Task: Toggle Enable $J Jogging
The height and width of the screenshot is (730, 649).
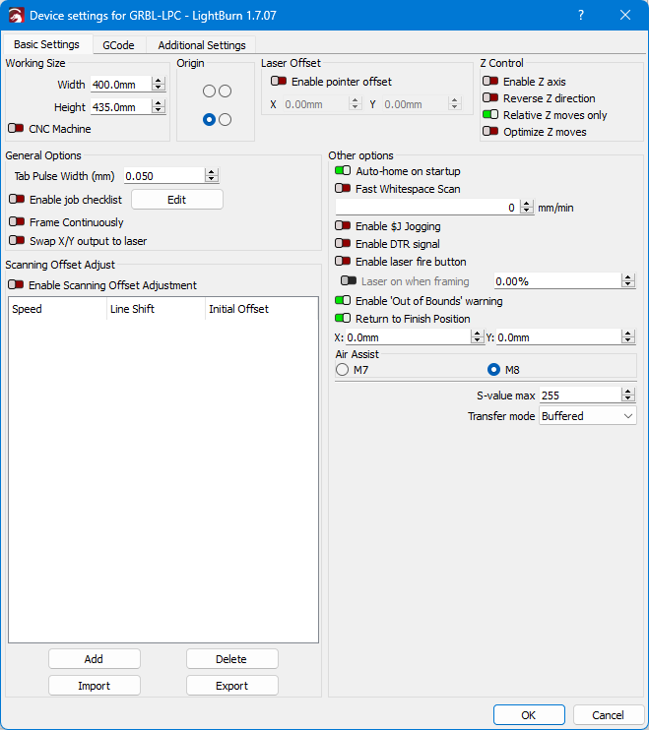Action: (x=343, y=226)
